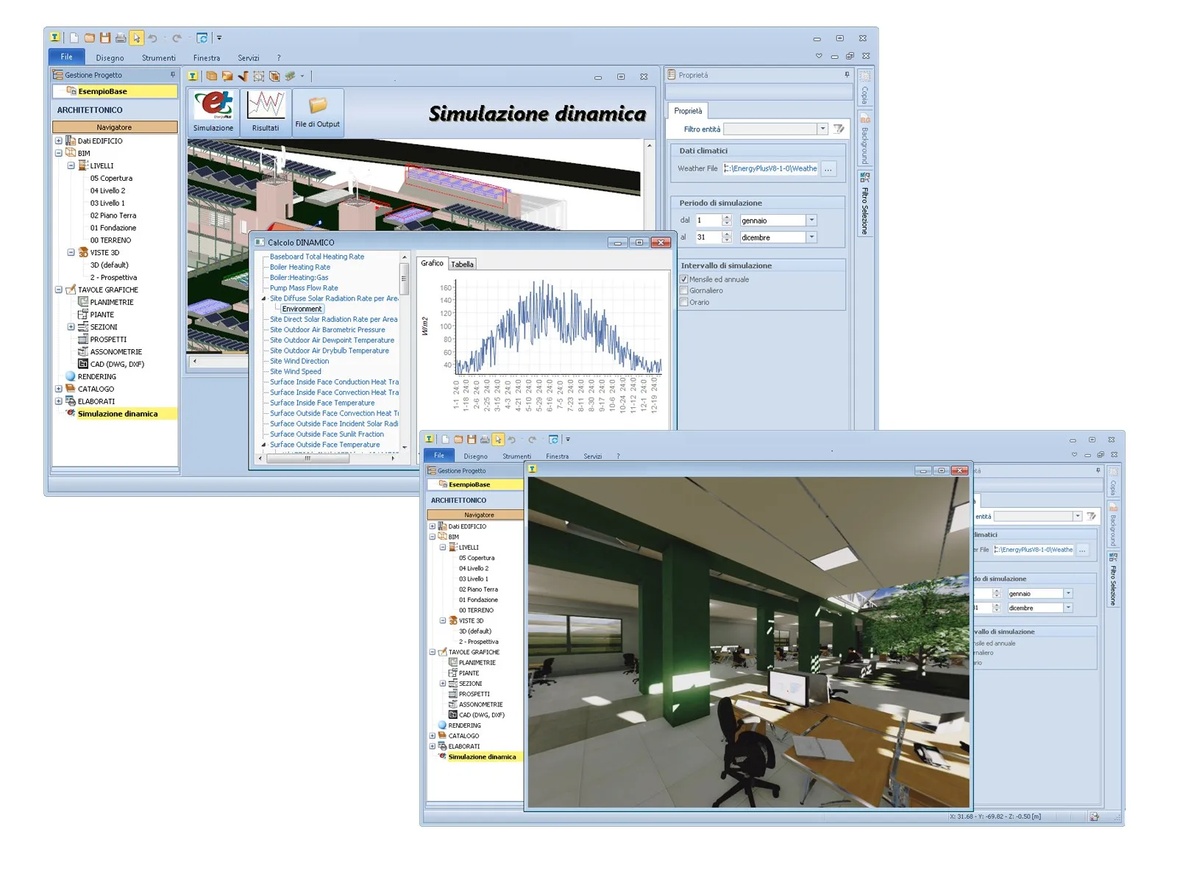Click status bar icon at lower window bottom right
The height and width of the screenshot is (882, 1177).
[x=1095, y=817]
